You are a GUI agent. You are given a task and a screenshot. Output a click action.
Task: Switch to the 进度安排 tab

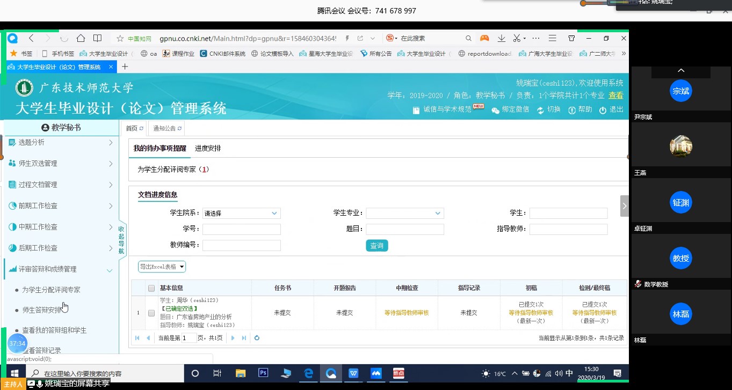click(x=208, y=149)
